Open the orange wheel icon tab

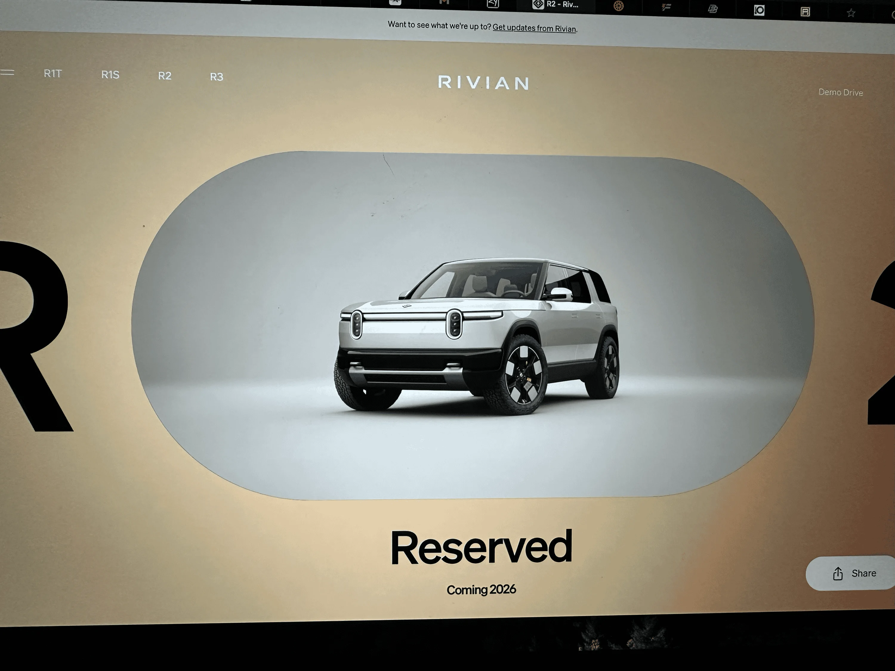(x=618, y=6)
